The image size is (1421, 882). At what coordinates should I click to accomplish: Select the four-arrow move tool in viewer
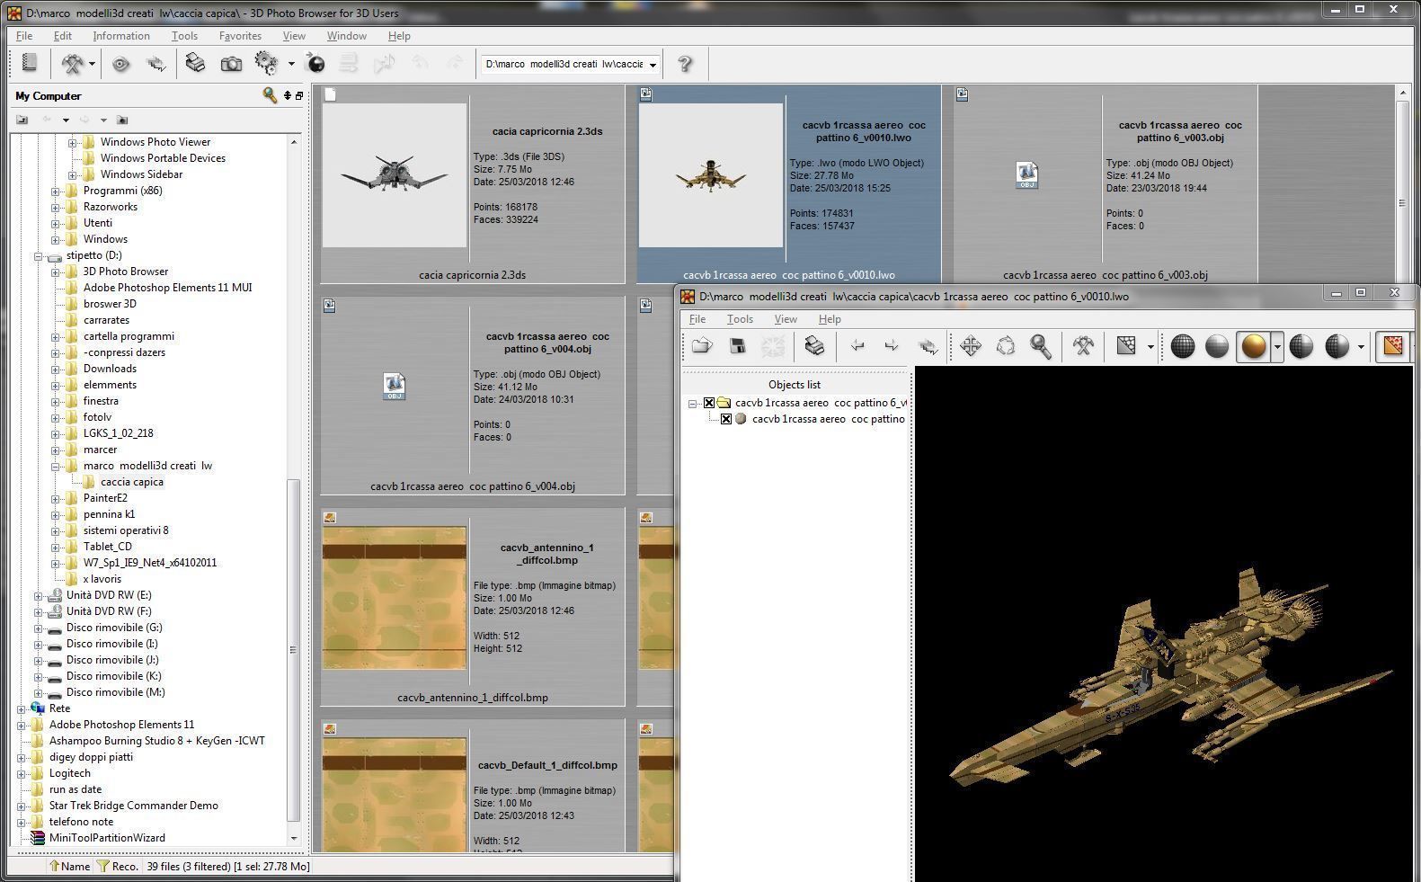971,346
